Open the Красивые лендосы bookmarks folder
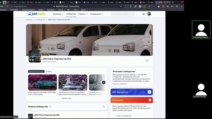This screenshot has height=119, width=212. [x=29, y=10]
